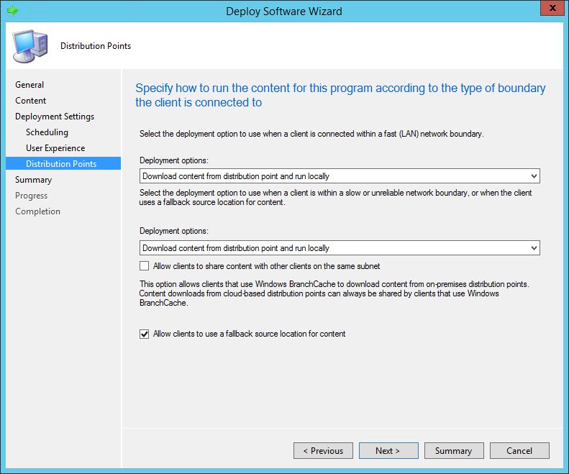This screenshot has height=474, width=569.
Task: Click the Progress step in navigation
Action: (32, 196)
